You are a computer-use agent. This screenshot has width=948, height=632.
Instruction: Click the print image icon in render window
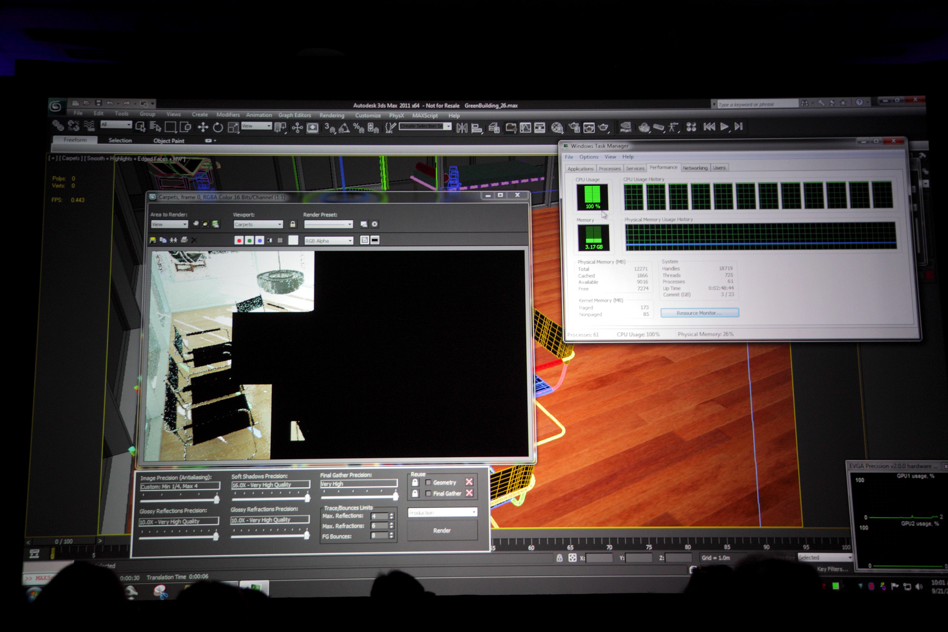point(184,240)
